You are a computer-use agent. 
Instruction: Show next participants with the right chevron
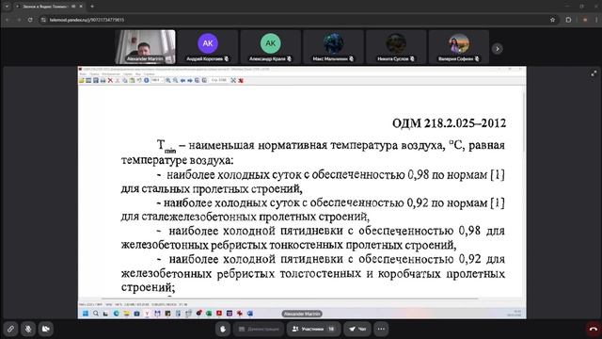pyautogui.click(x=498, y=49)
